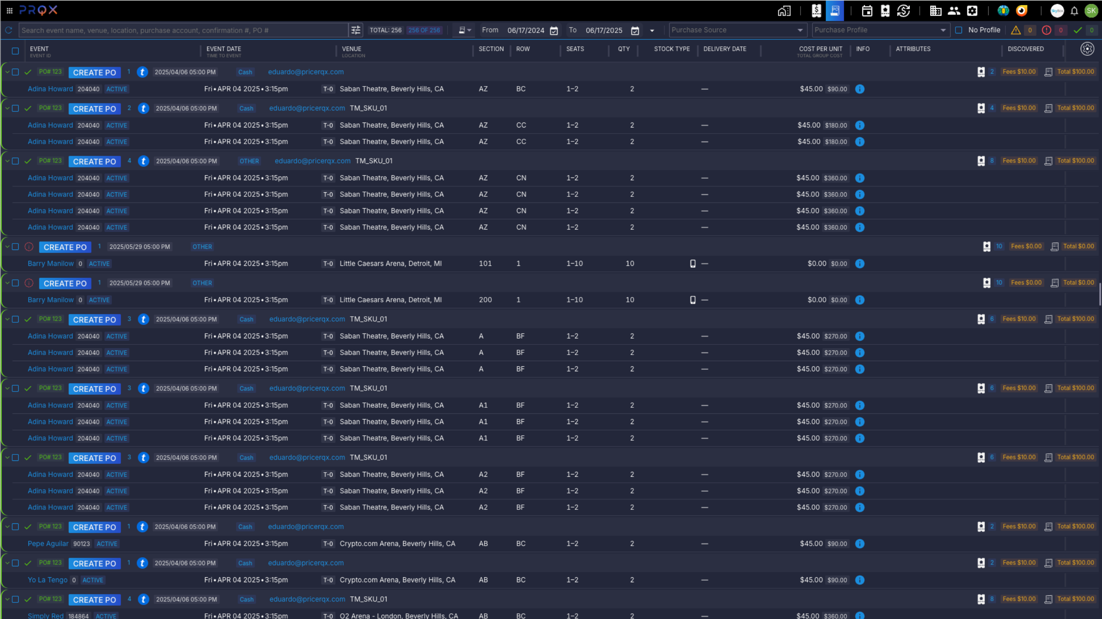This screenshot has height=619, width=1102.
Task: Click the dollar sync refresh icon
Action: [903, 11]
